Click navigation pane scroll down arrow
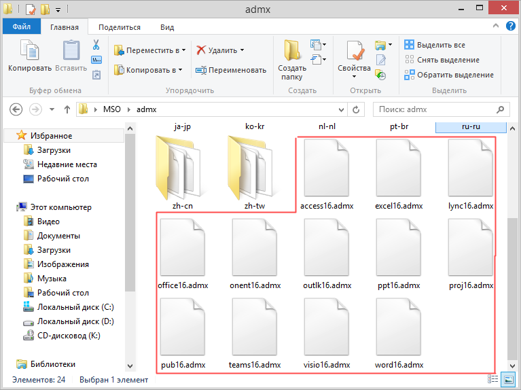Screen dimensions: 521x390 130,366
